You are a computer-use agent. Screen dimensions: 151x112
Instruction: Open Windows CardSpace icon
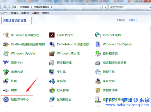tap(98, 44)
